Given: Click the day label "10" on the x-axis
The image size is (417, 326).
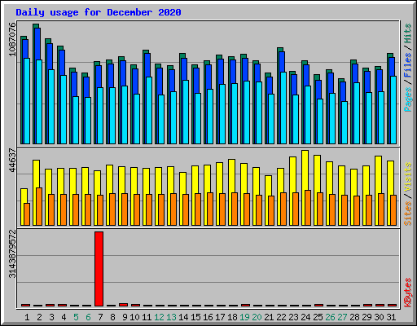Looking at the screenshot, I should 134,317.
